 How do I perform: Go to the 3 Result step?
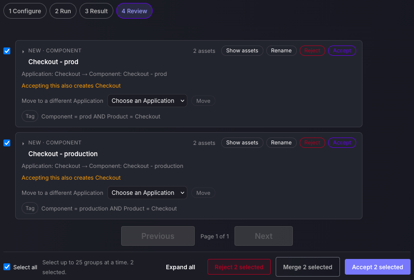point(96,11)
